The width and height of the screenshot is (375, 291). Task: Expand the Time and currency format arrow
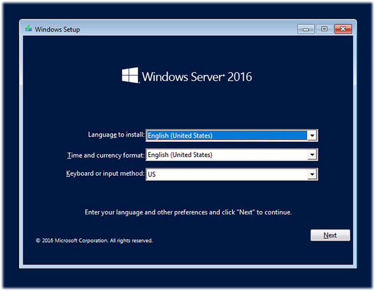click(312, 154)
